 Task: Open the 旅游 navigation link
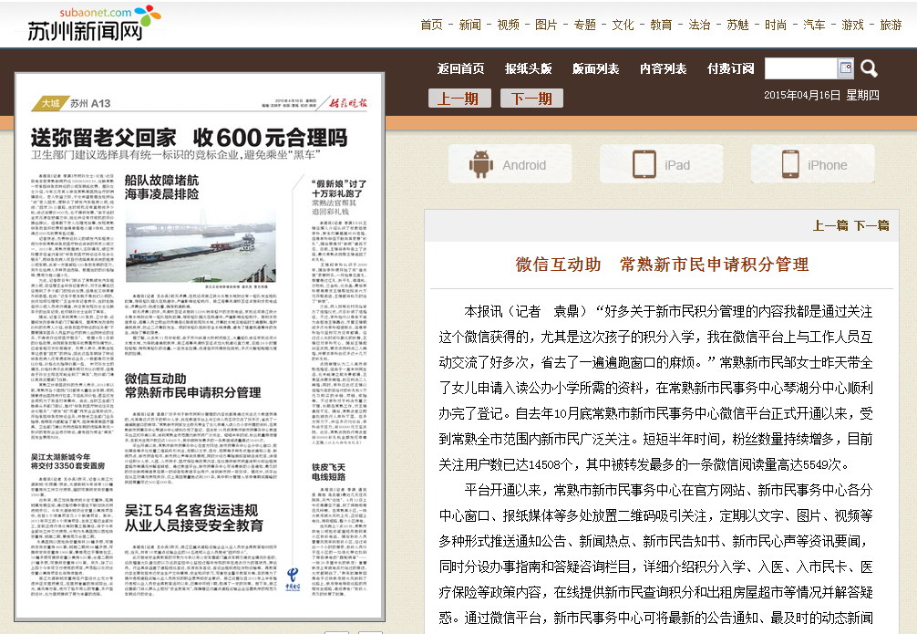pos(891,25)
